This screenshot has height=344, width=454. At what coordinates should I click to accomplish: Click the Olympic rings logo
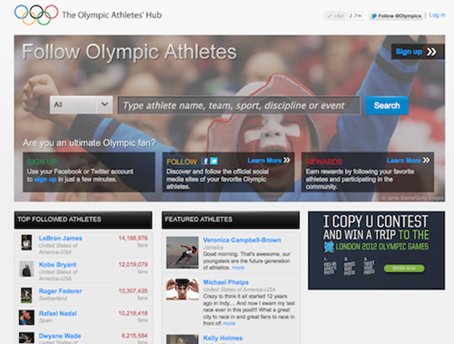(x=36, y=15)
